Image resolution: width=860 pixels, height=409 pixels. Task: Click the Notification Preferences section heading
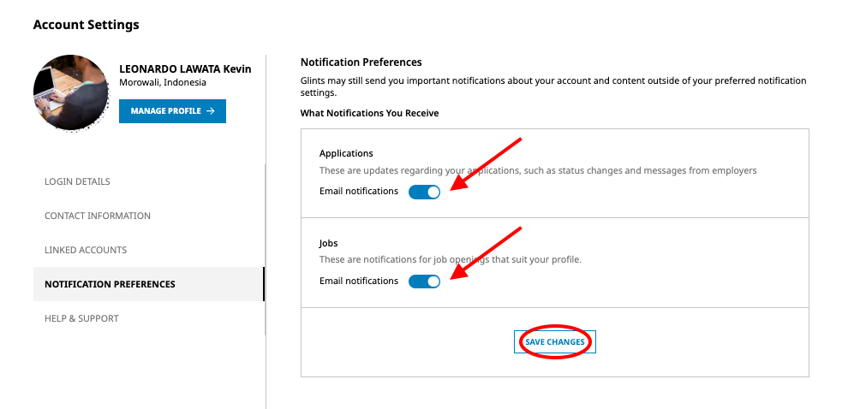[361, 62]
